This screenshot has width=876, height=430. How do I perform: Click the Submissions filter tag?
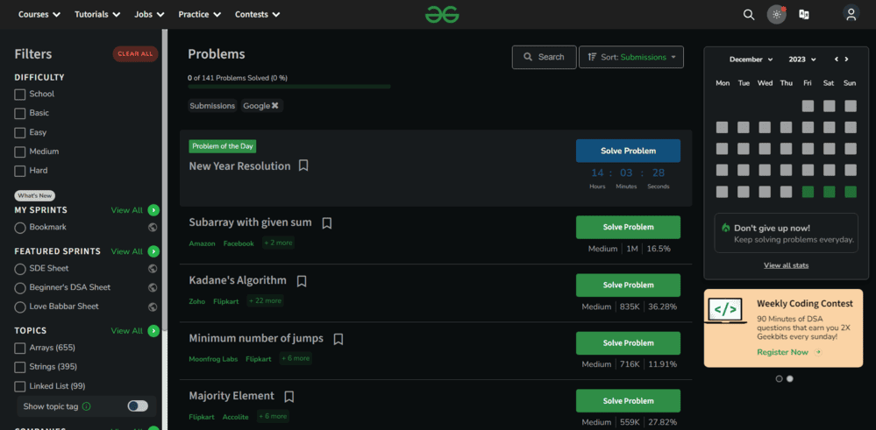[x=212, y=106]
